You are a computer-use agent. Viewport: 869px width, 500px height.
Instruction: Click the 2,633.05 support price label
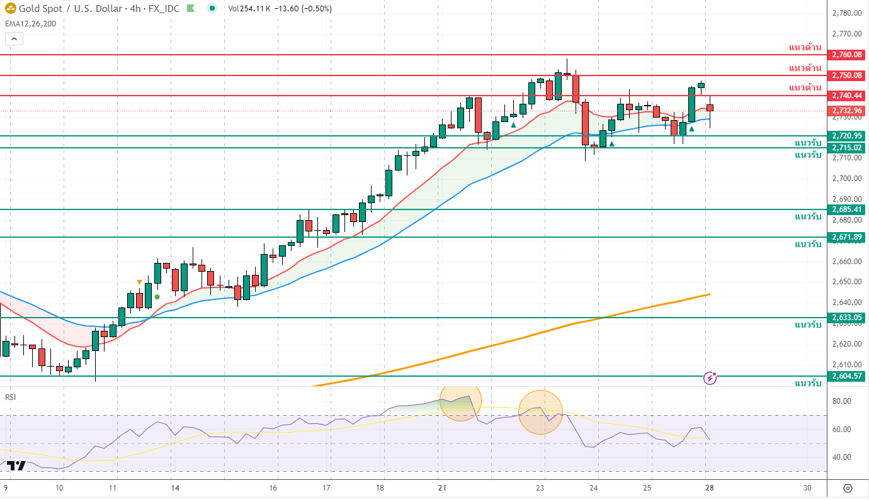846,318
